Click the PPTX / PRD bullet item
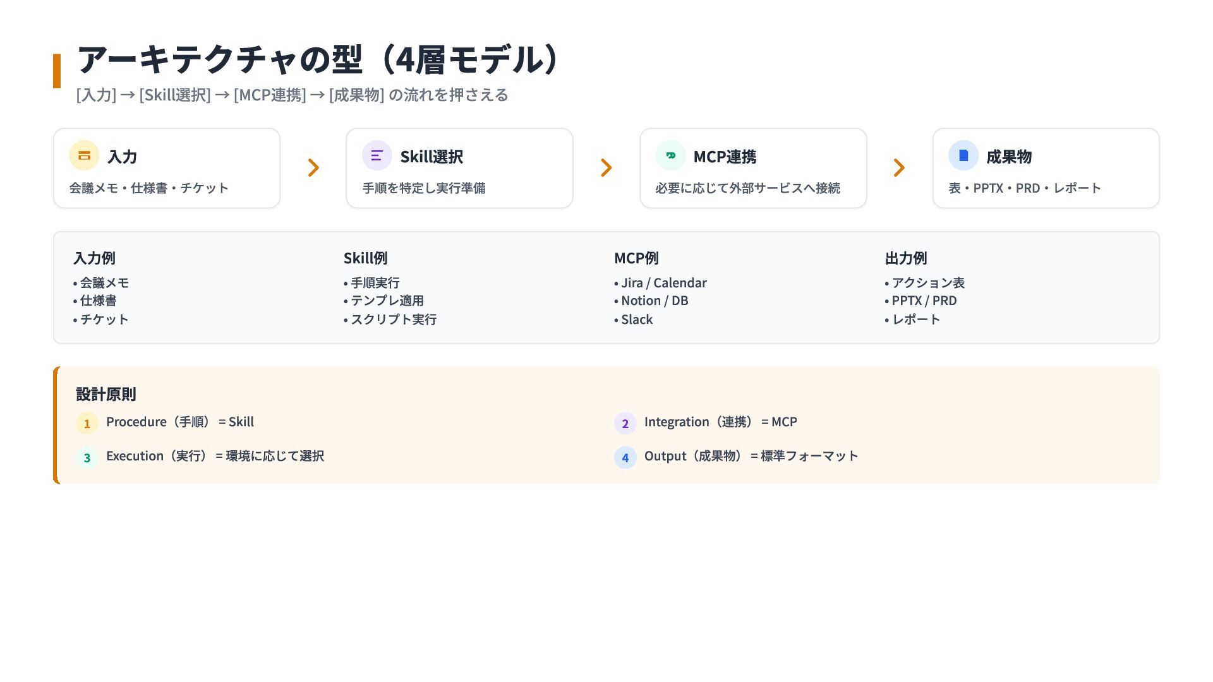This screenshot has height=682, width=1213. 924,301
